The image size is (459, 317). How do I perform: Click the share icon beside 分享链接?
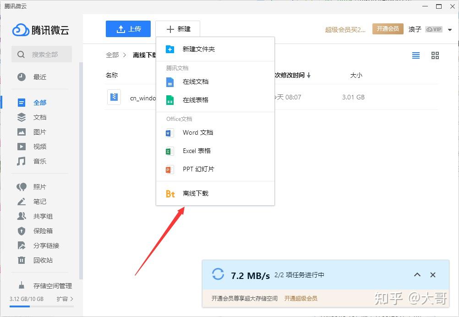(x=22, y=245)
